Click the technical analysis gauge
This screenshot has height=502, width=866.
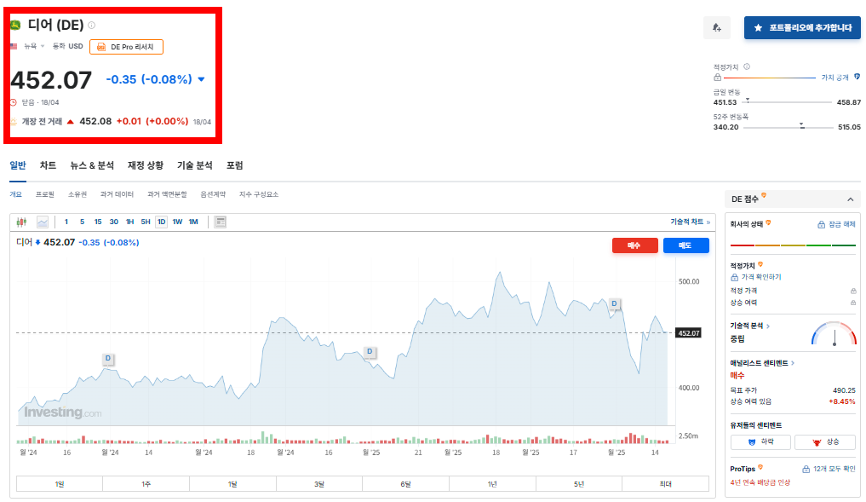pyautogui.click(x=834, y=334)
